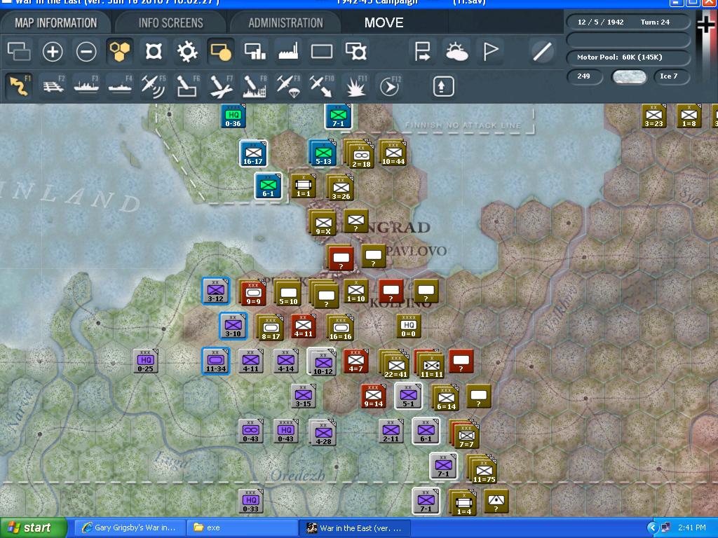Select the Soviet HQ 0=0 counter
718x538 pixels.
tap(408, 326)
